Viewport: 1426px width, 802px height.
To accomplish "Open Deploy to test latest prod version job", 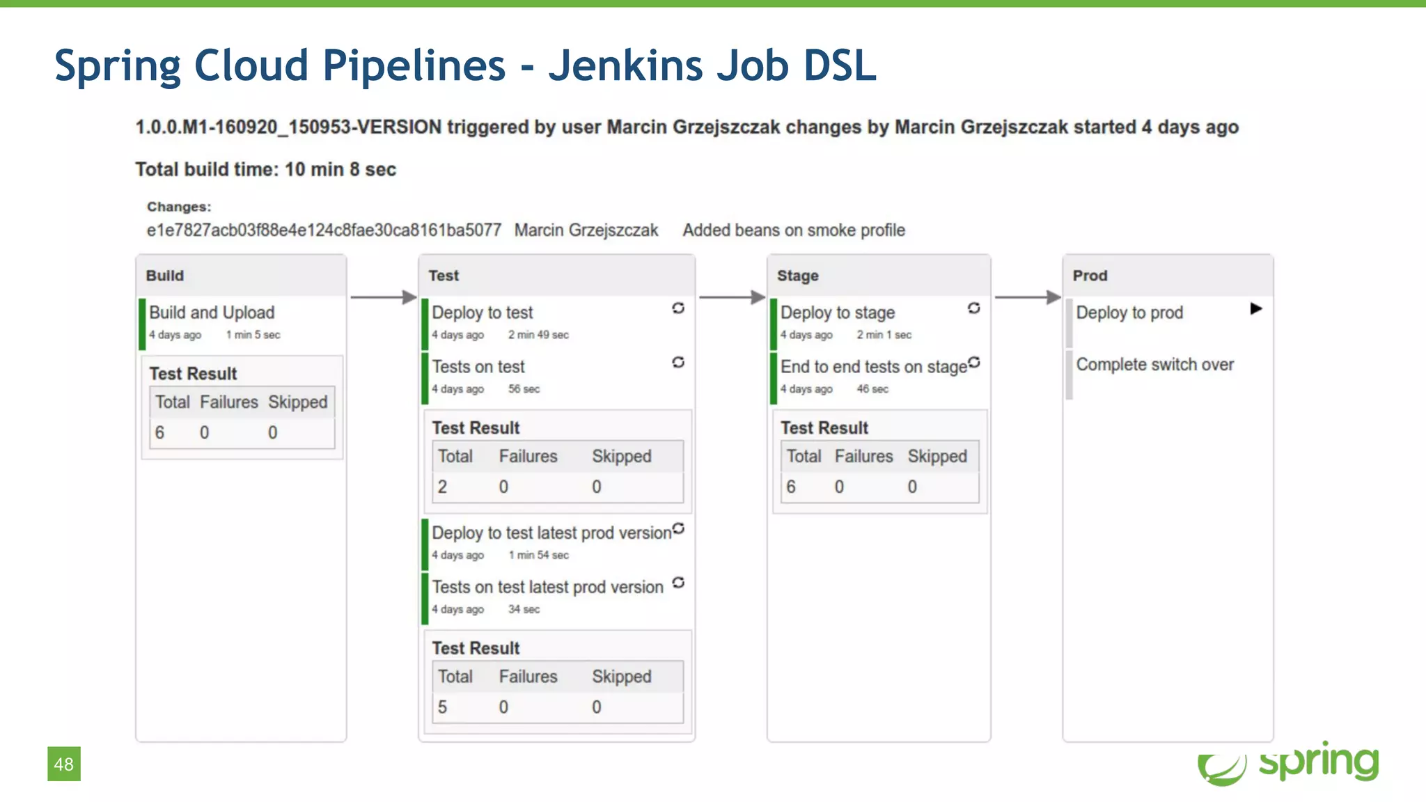I will pyautogui.click(x=551, y=533).
